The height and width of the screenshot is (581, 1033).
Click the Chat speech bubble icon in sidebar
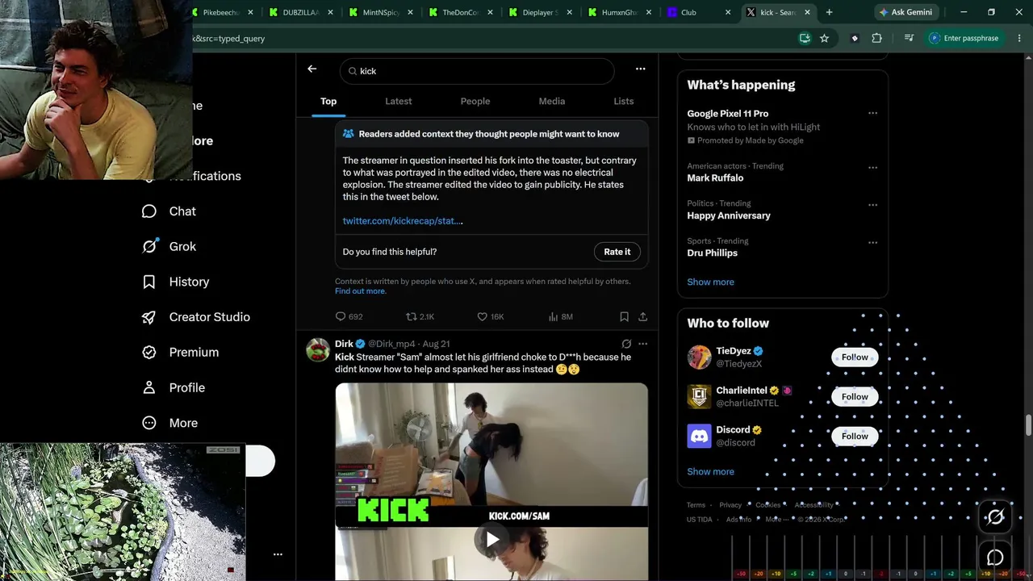149,211
